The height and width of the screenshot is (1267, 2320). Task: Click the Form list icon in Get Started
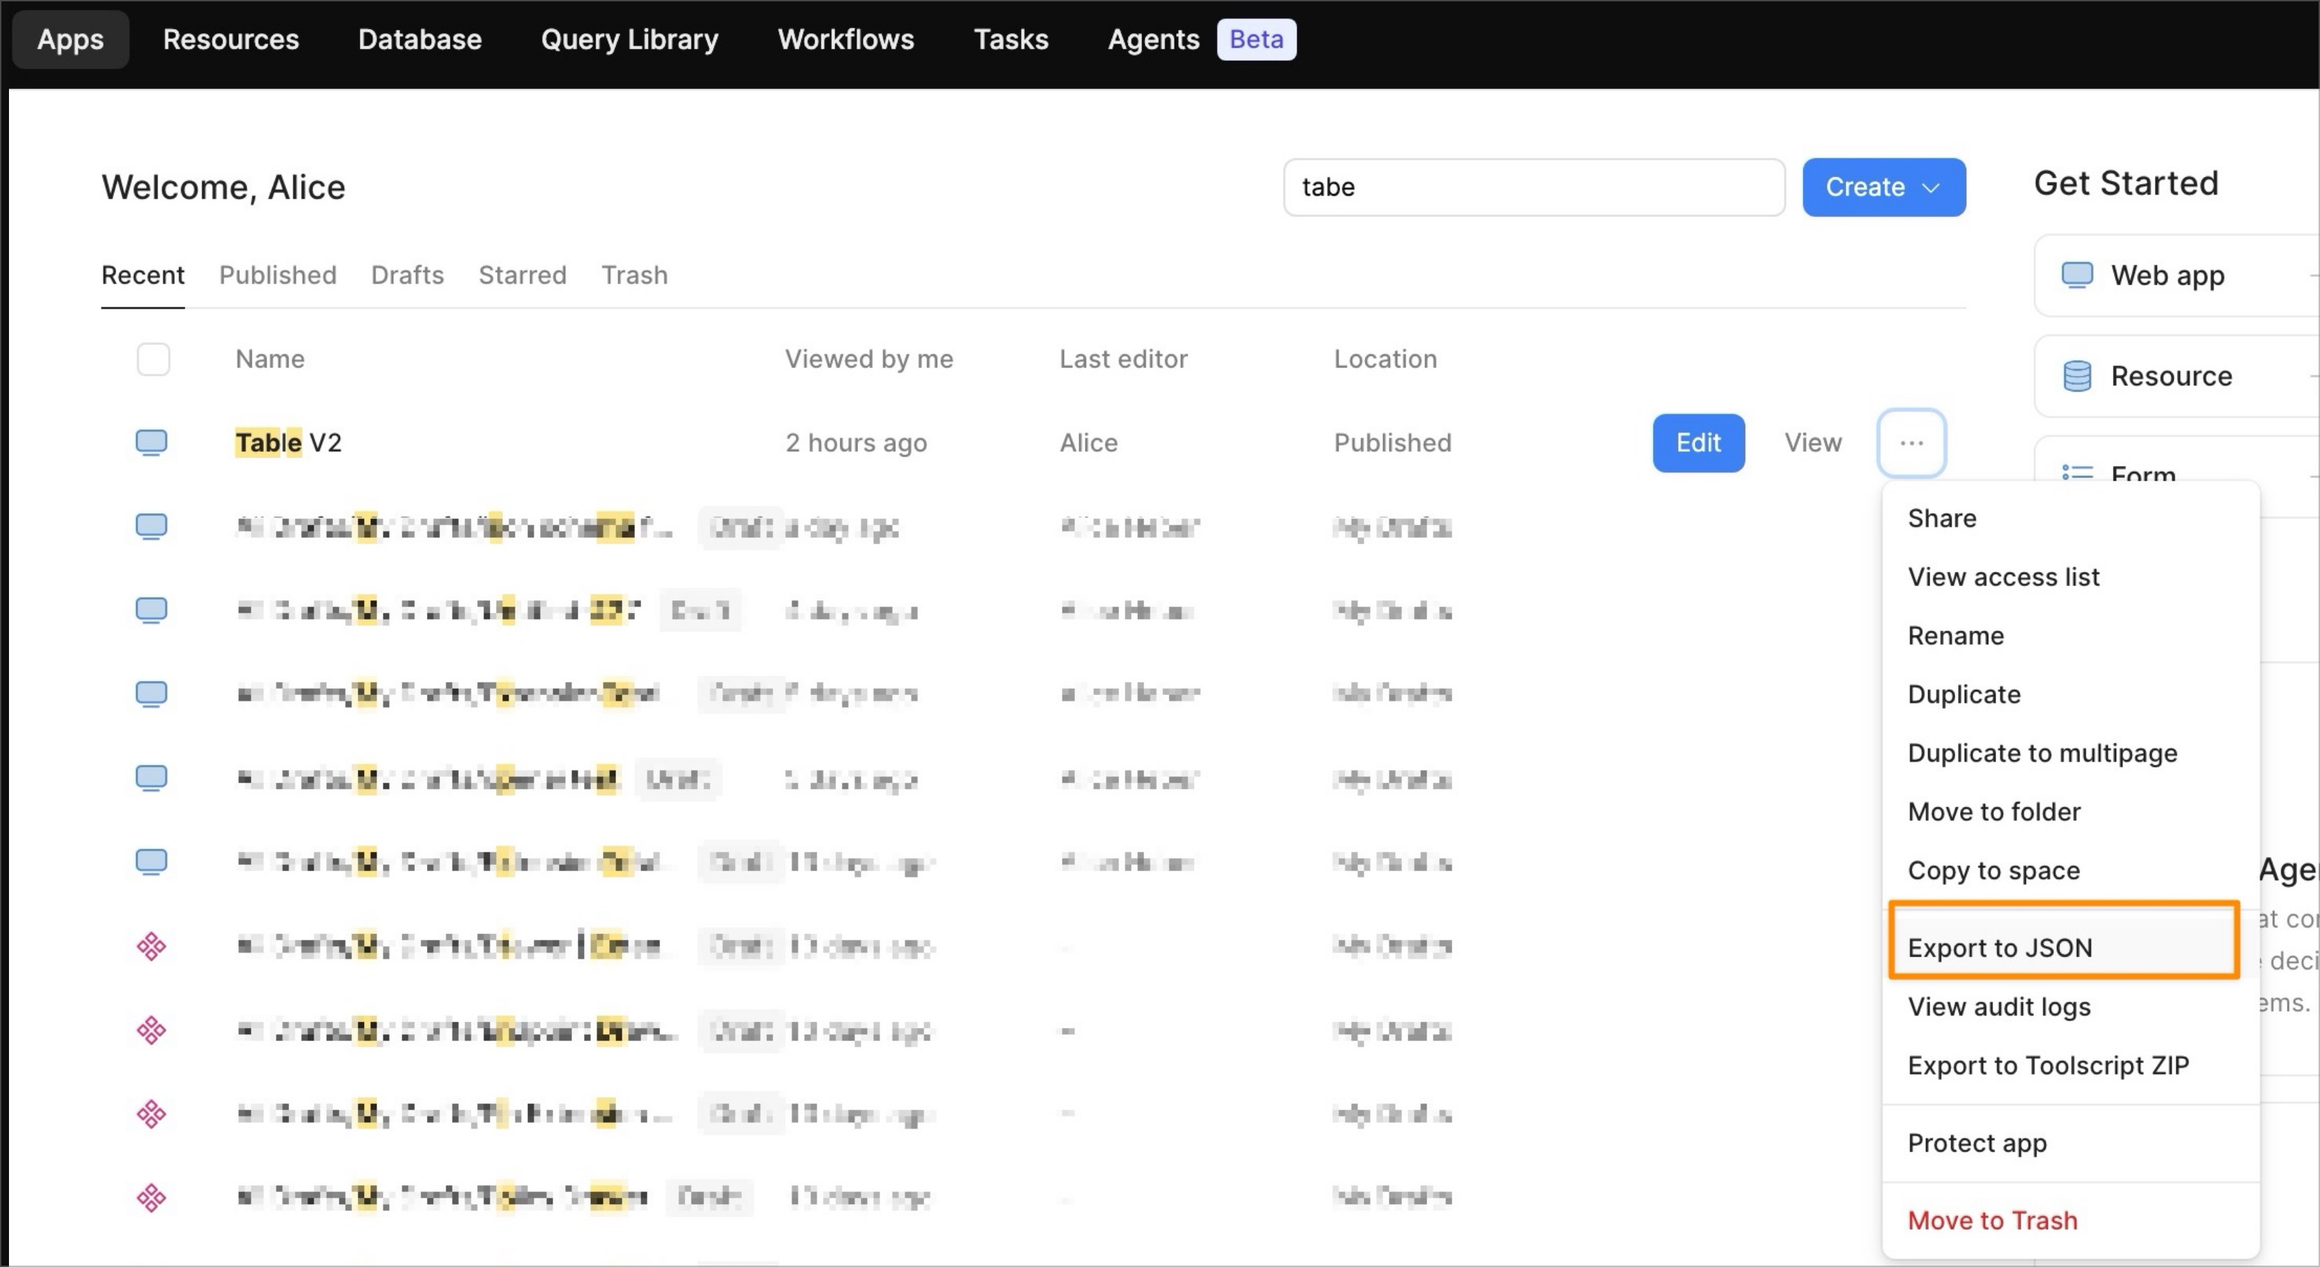pyautogui.click(x=2077, y=473)
